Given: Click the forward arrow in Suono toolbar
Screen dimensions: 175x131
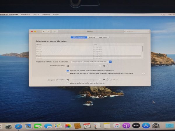Looking at the screenshot, I should coord(48,31).
